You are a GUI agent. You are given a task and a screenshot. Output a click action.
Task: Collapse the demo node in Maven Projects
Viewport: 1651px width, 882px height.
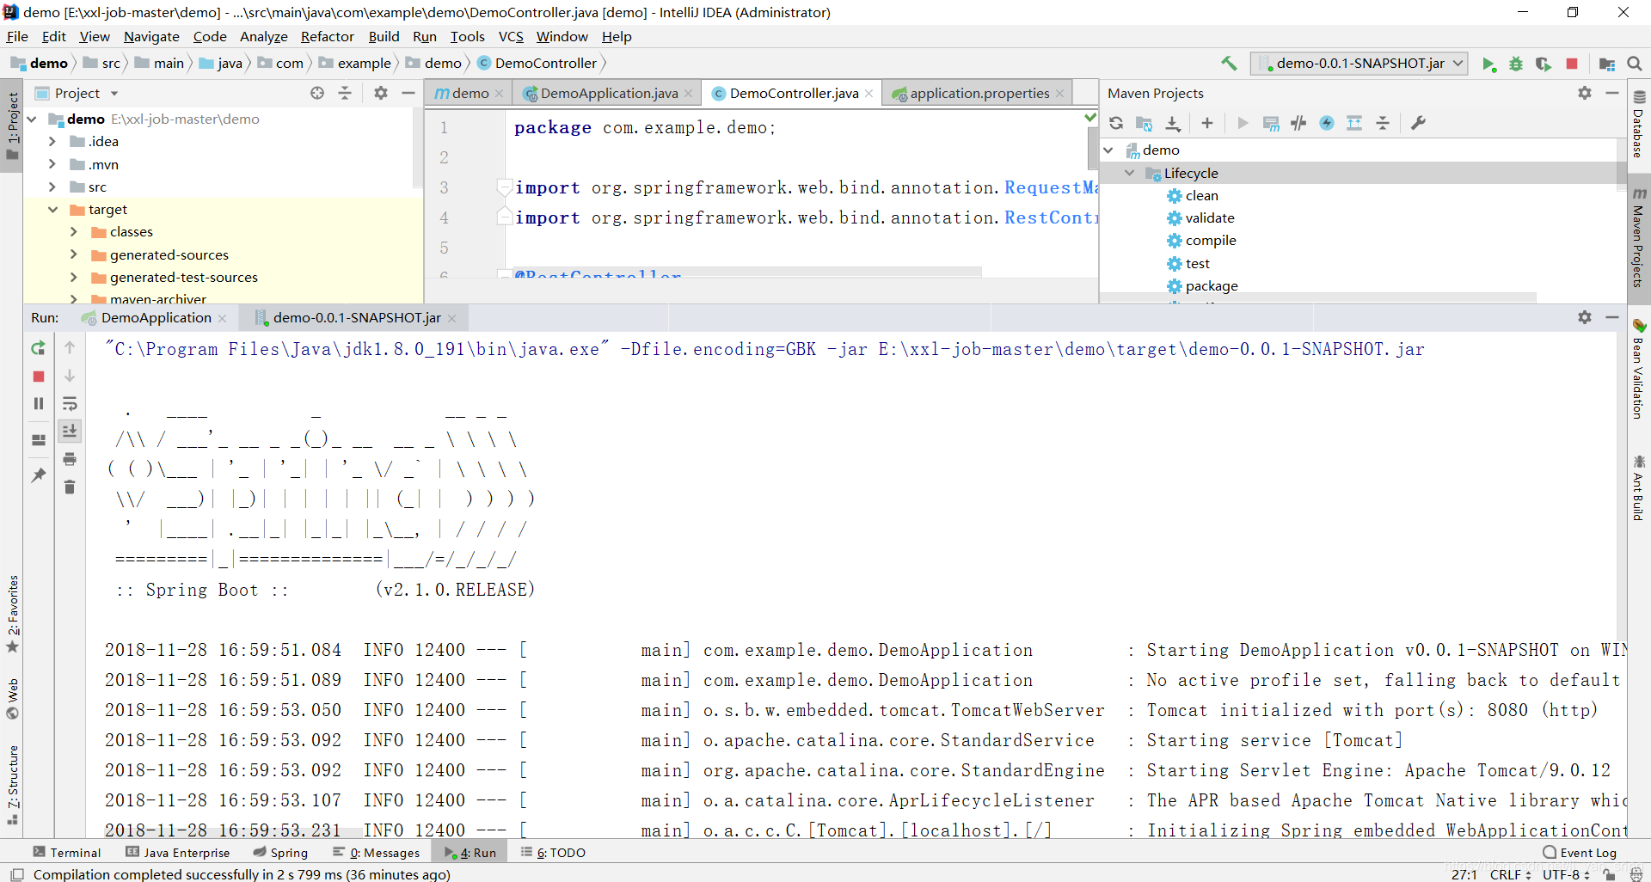(x=1109, y=150)
